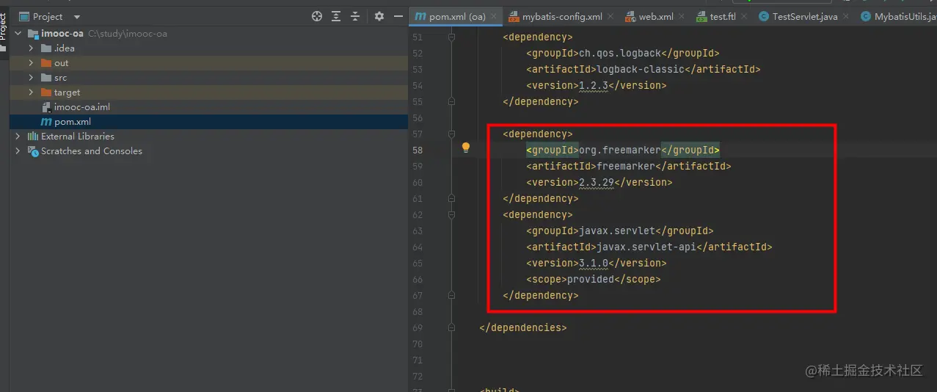Expand the out folder chevron

(x=32, y=63)
